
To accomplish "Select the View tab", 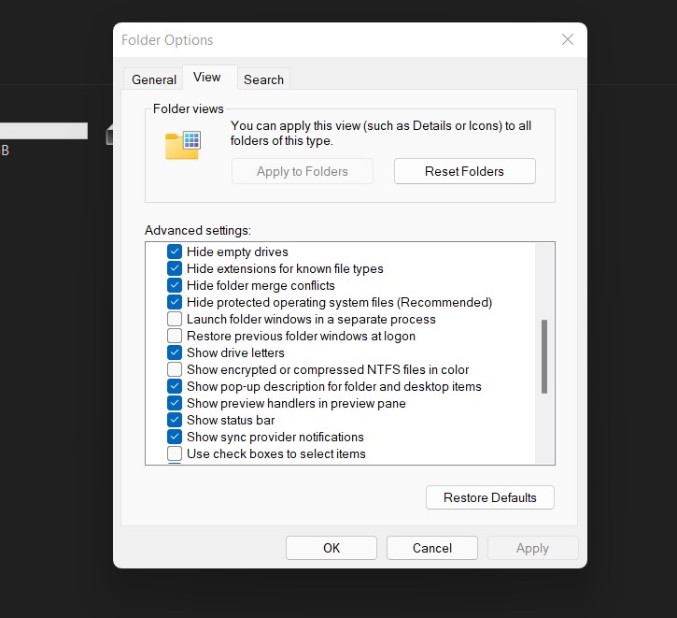I will [x=206, y=78].
